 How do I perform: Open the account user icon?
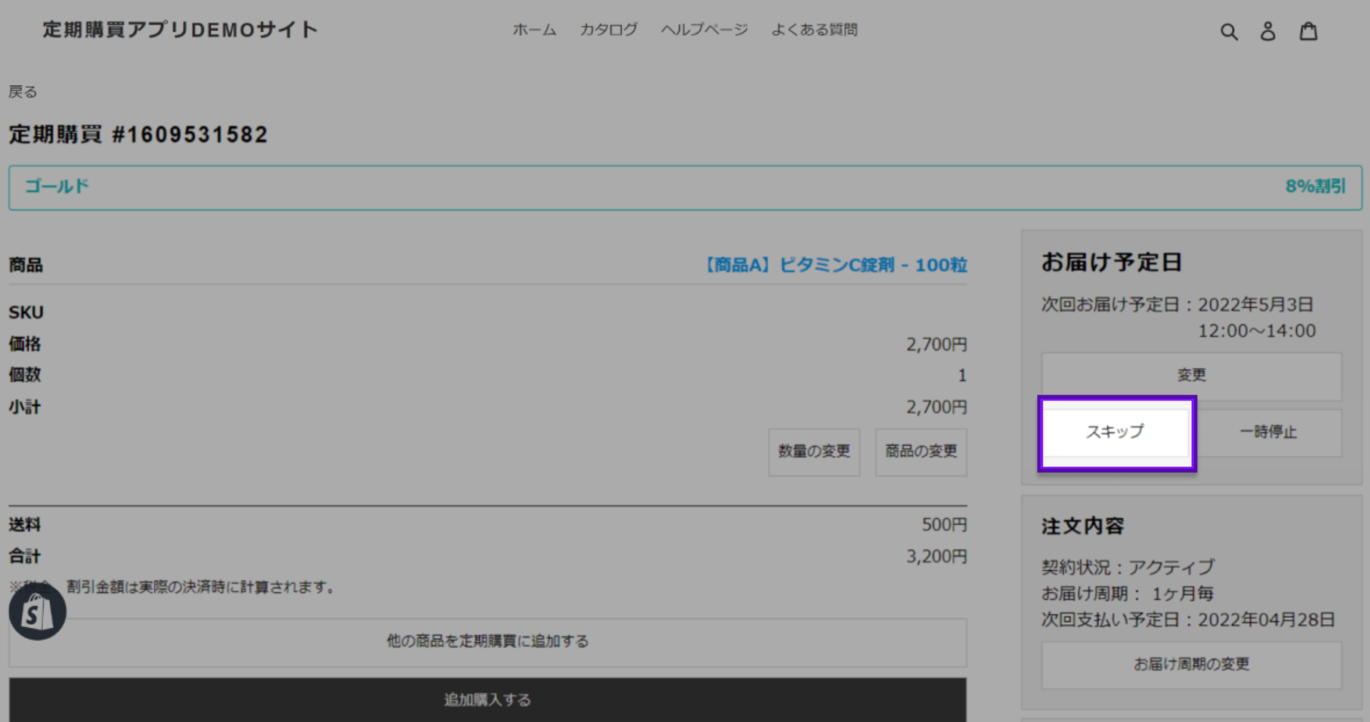click(x=1268, y=31)
